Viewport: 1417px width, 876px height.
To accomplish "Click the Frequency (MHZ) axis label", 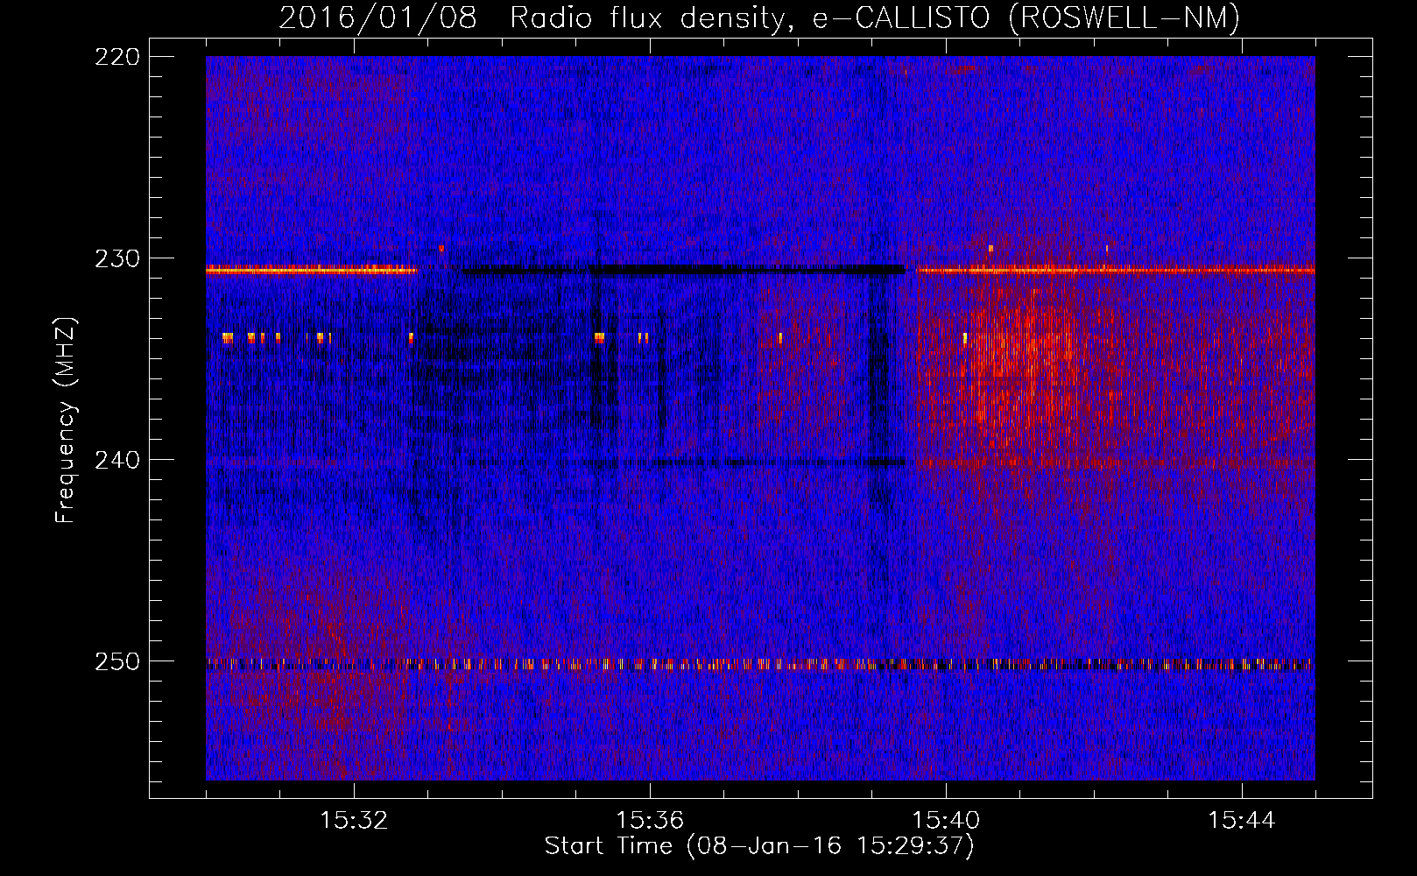I will click(66, 420).
